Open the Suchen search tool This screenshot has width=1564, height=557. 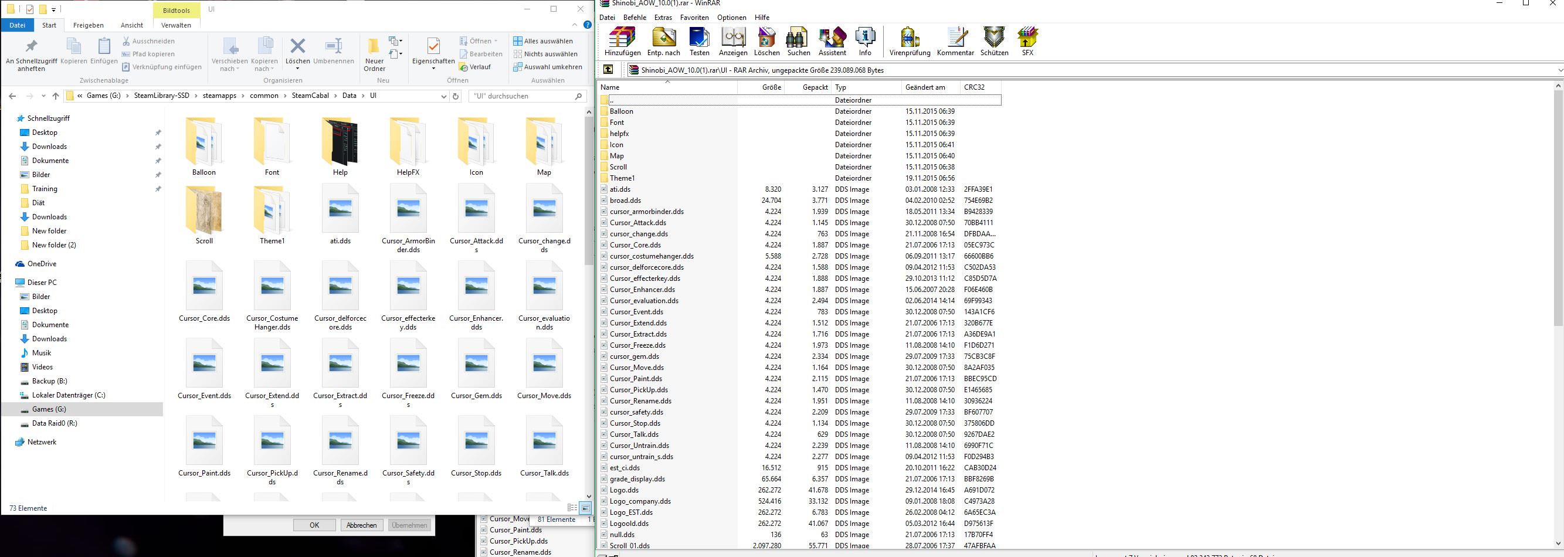[x=798, y=41]
